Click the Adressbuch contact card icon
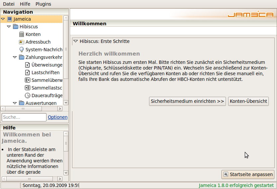 click(21, 42)
